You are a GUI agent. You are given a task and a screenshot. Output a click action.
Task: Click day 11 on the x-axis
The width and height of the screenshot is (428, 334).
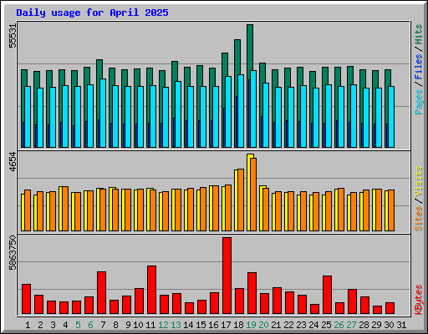coord(150,325)
